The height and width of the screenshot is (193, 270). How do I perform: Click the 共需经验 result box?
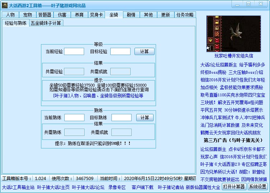click(74, 72)
